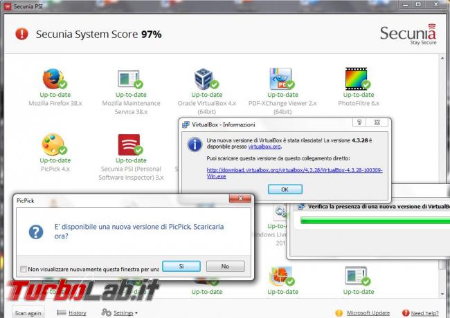450x318 pixels.
Task: Click the info icon in VirtualBox dialog
Action: [x=195, y=144]
